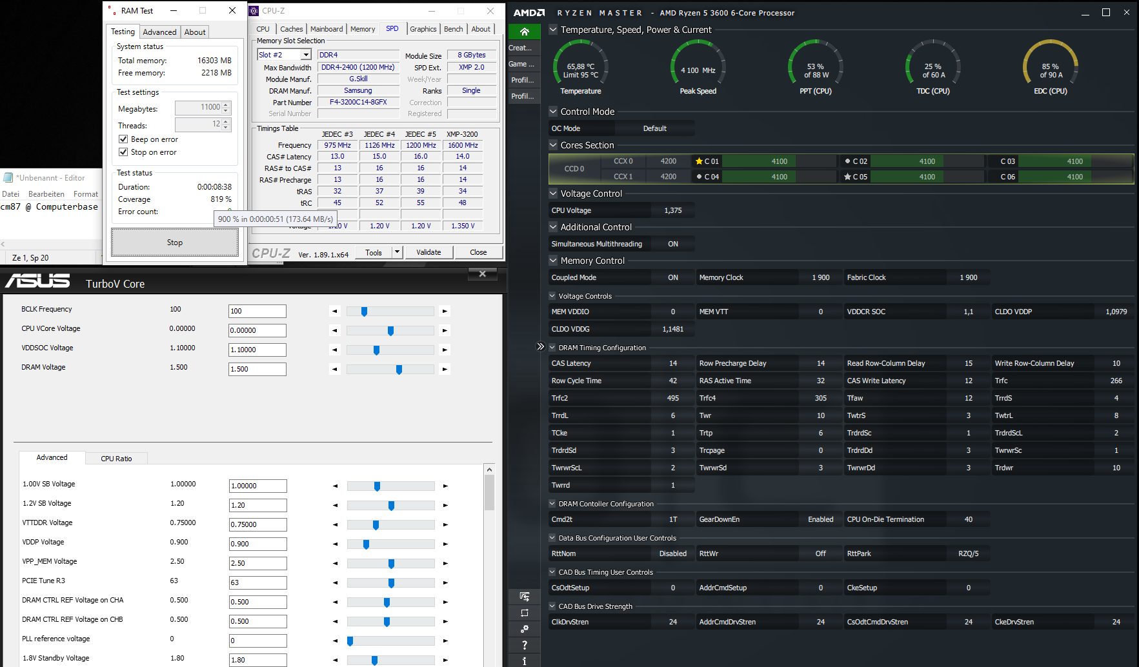Screen dimensions: 1139x667
Task: Increase CPU VCore Voltage with right arrow
Action: [445, 331]
